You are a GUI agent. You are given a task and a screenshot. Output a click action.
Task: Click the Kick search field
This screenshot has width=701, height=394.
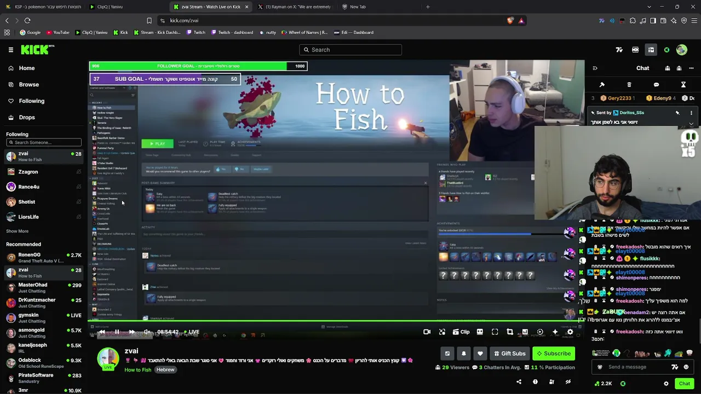pos(350,50)
